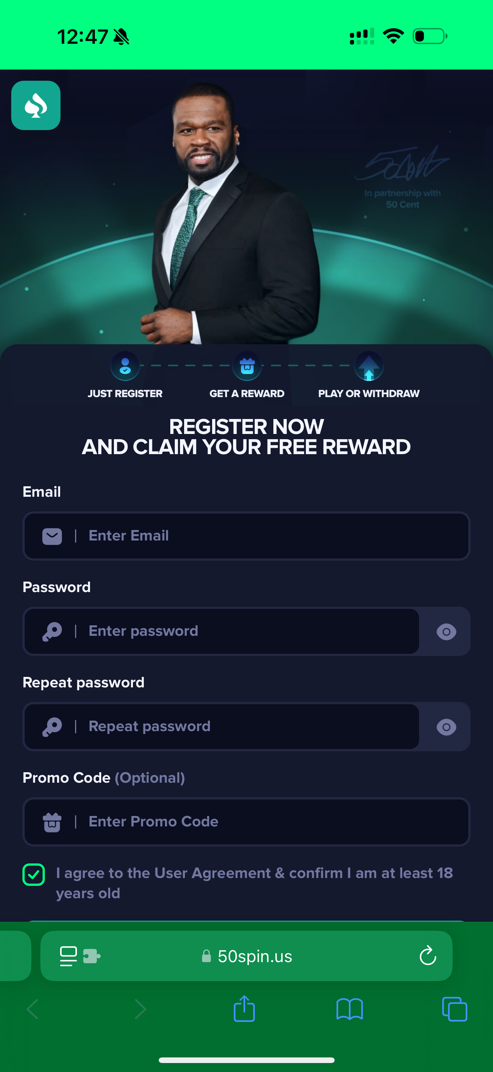Select the Enter password field
Screen dimensions: 493x1072
(221, 631)
